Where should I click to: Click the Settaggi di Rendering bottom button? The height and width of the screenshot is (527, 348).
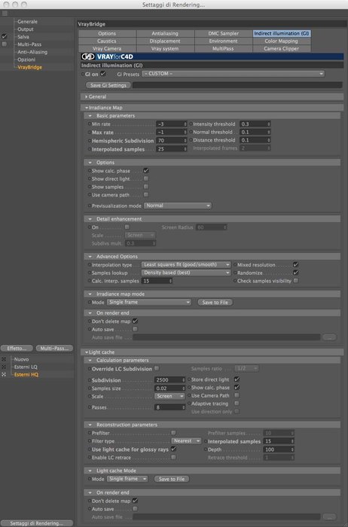tap(37, 523)
